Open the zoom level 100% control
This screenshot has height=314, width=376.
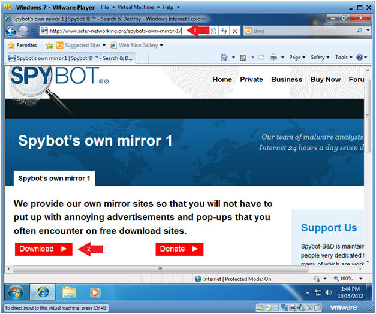pyautogui.click(x=343, y=279)
